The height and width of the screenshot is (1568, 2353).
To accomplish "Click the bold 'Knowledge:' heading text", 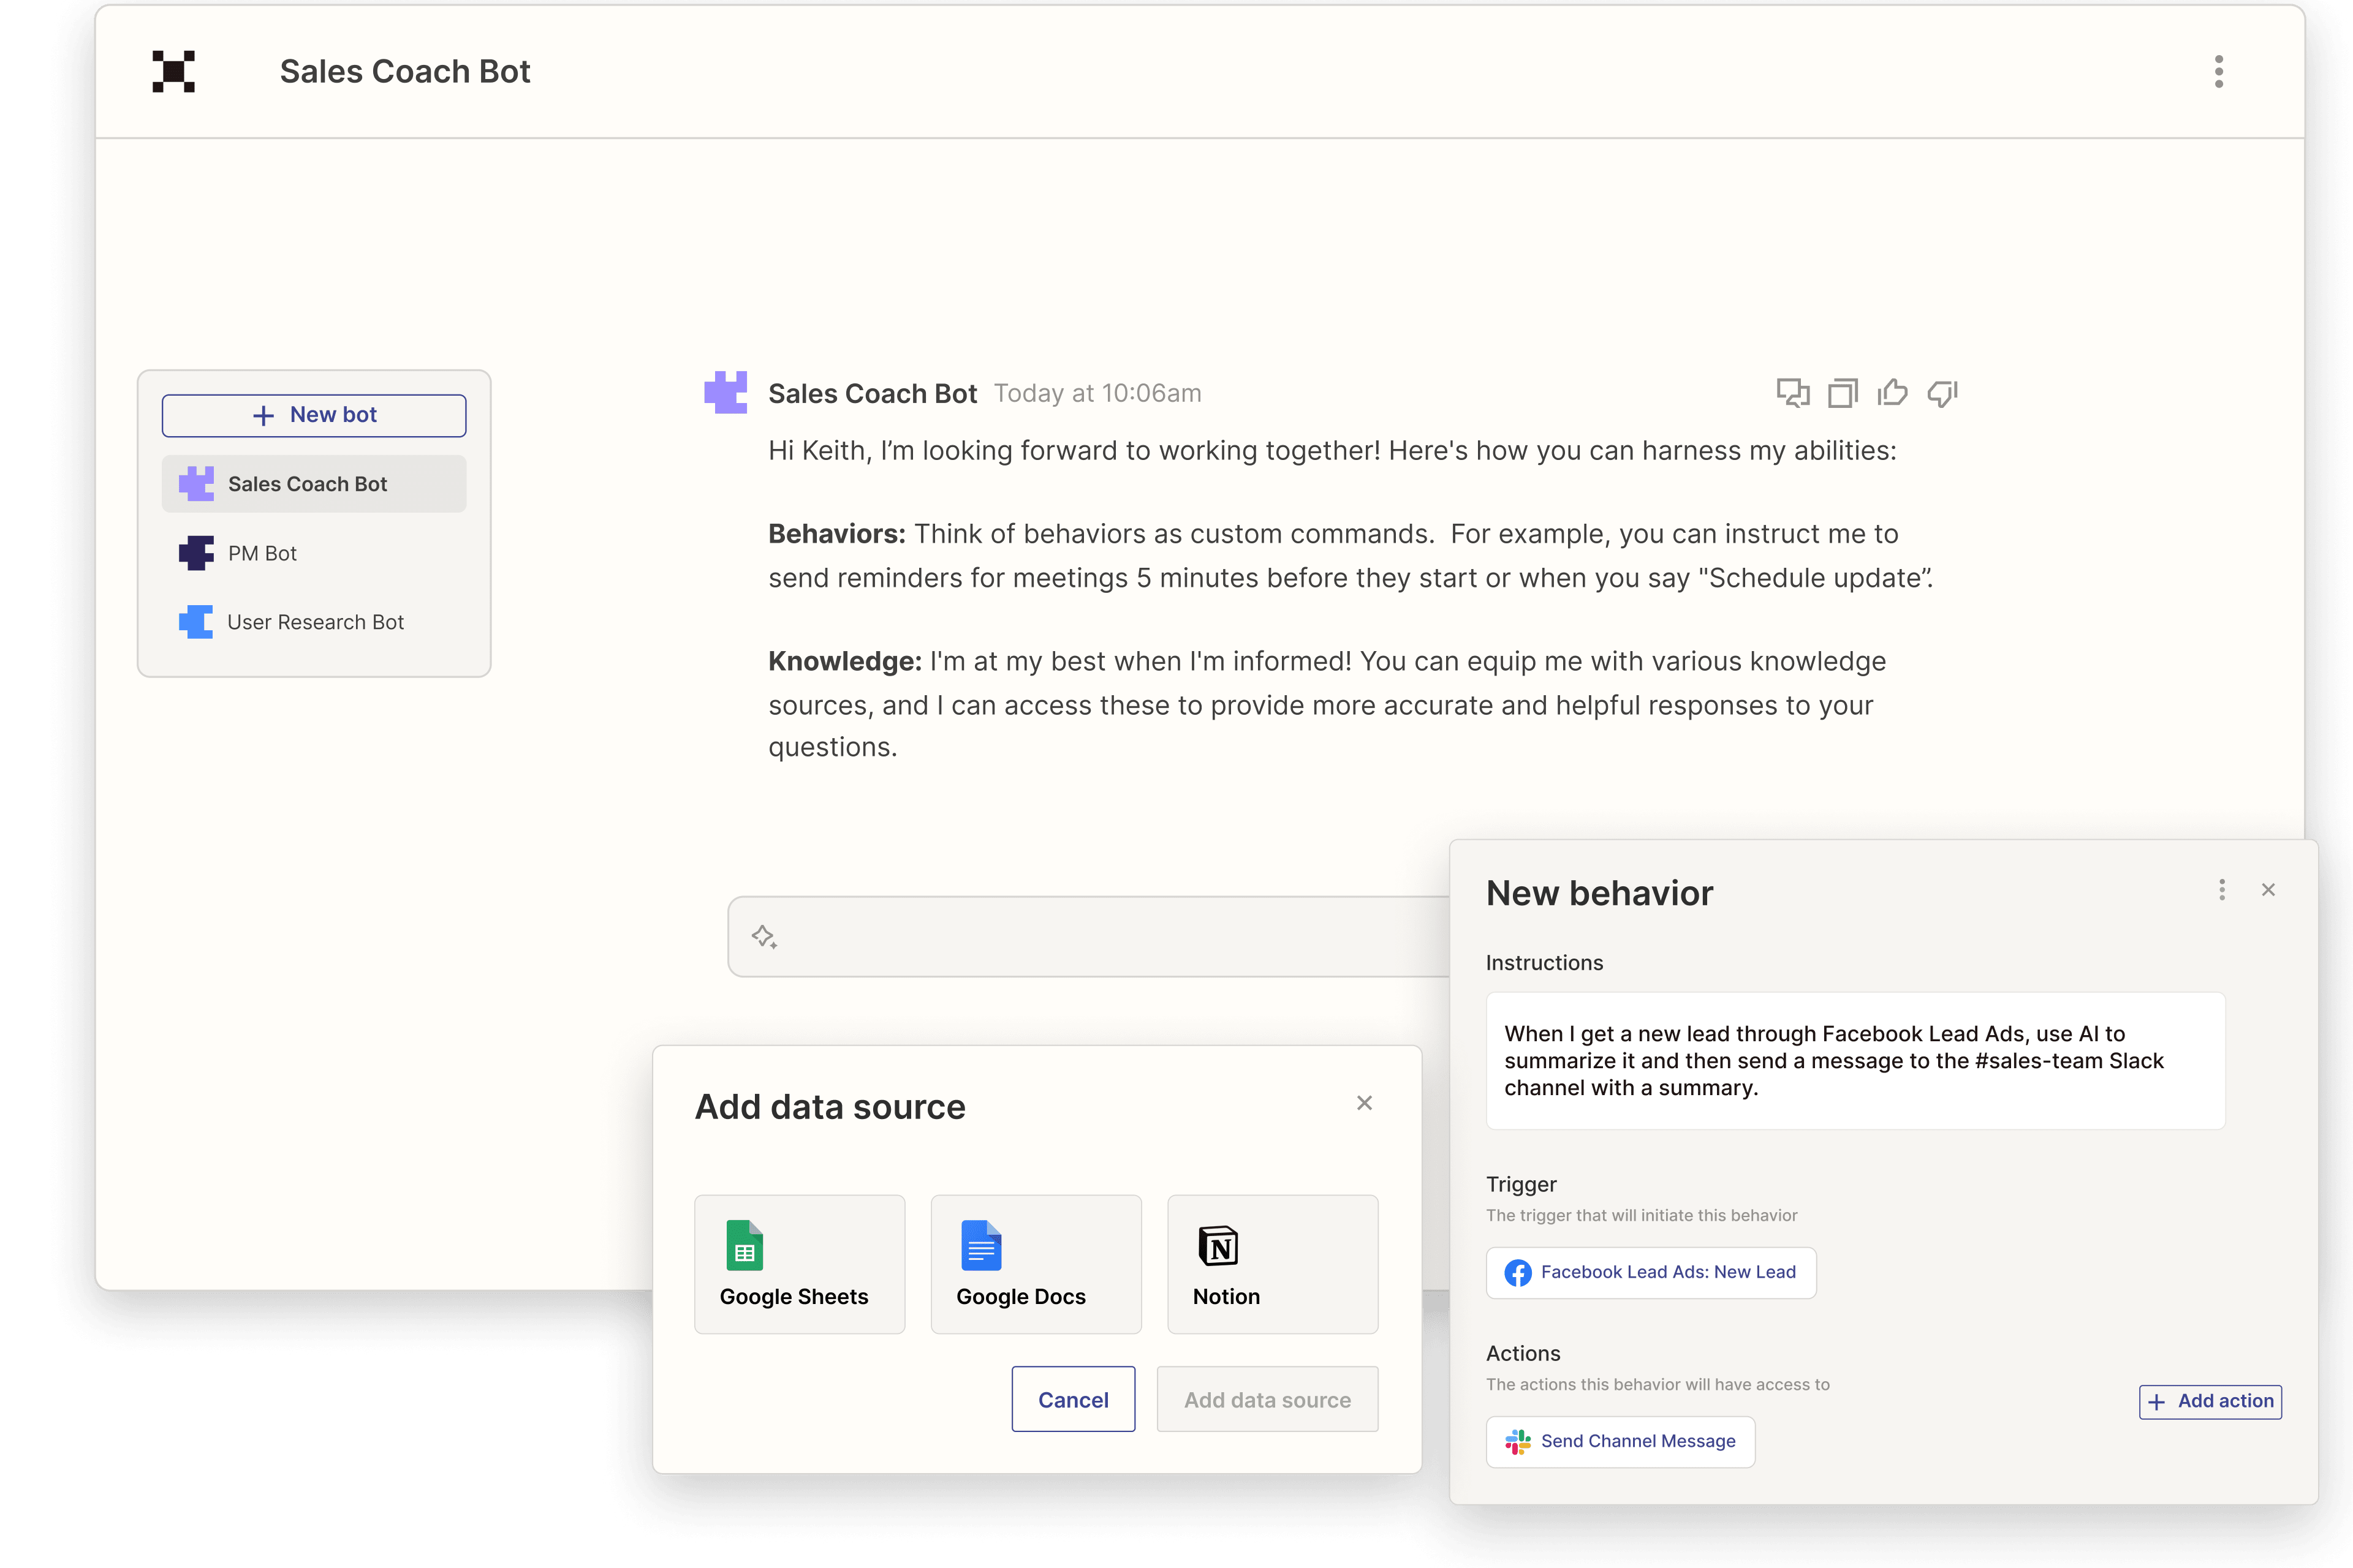I will pyautogui.click(x=844, y=662).
